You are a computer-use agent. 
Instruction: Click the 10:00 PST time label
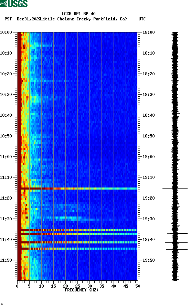(x=6, y=32)
